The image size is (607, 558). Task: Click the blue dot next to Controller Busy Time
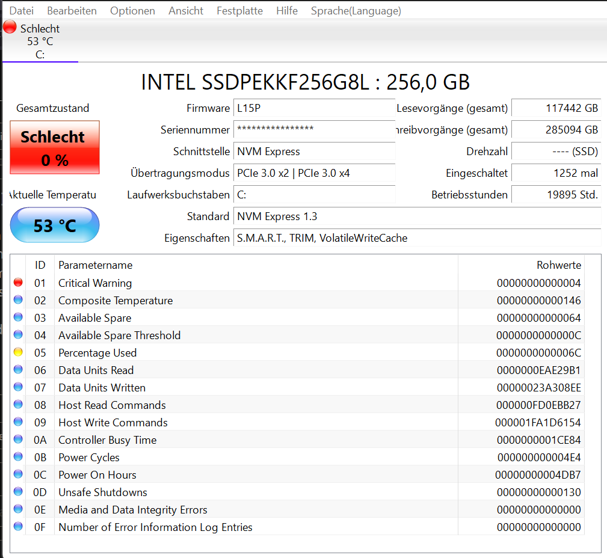point(17,439)
